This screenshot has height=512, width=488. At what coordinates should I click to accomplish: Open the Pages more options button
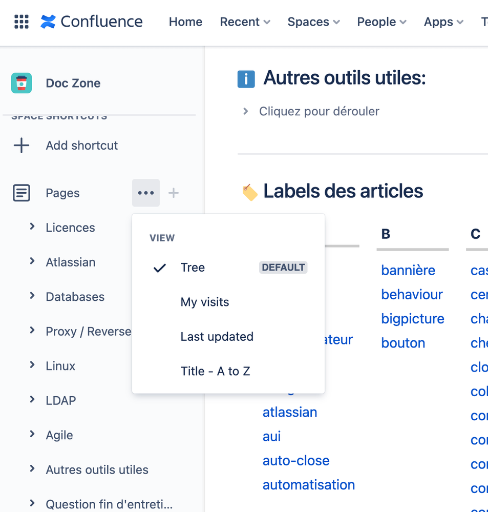tap(146, 193)
